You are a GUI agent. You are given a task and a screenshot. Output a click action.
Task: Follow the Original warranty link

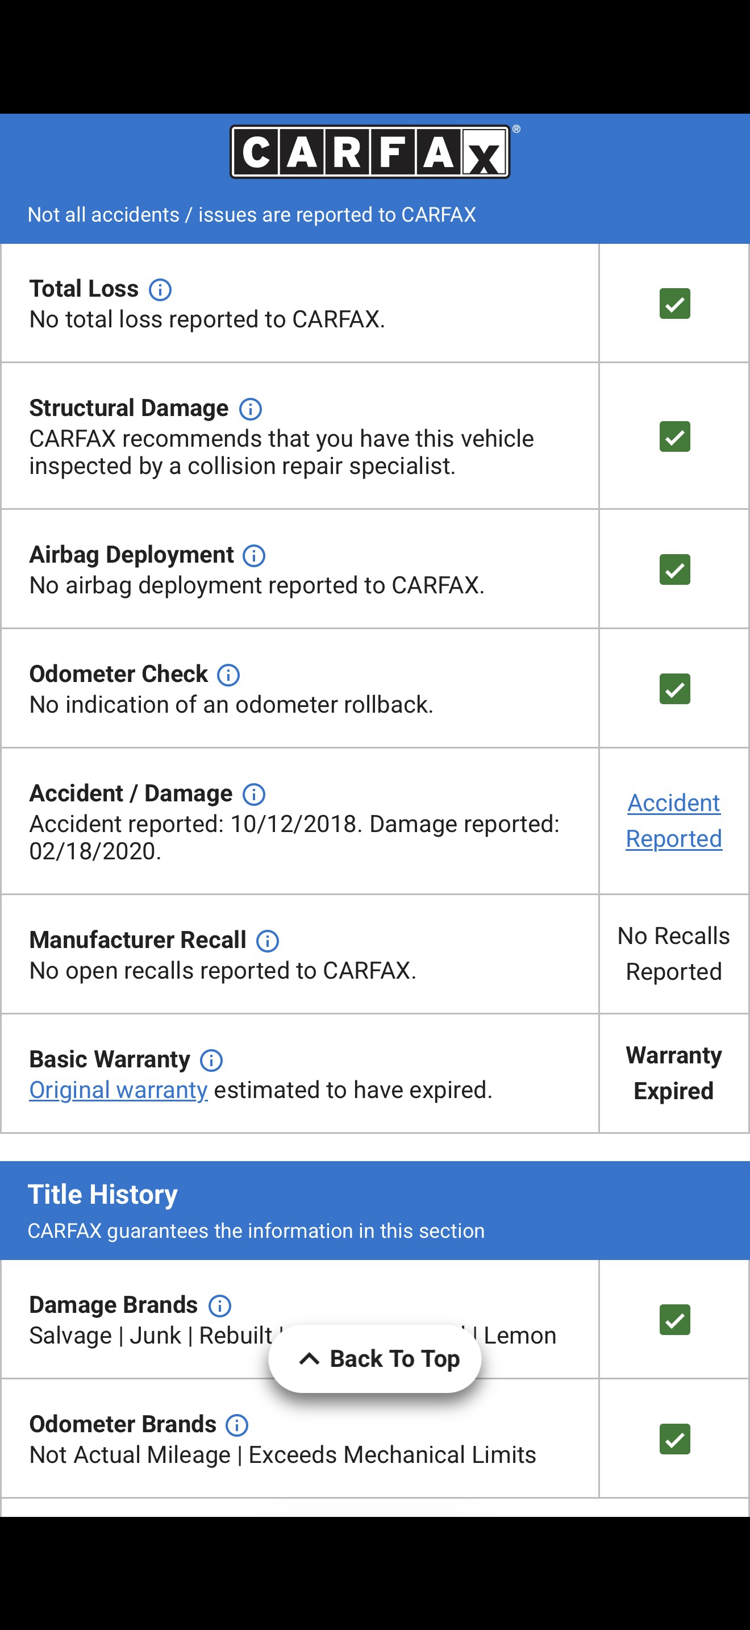click(118, 1090)
